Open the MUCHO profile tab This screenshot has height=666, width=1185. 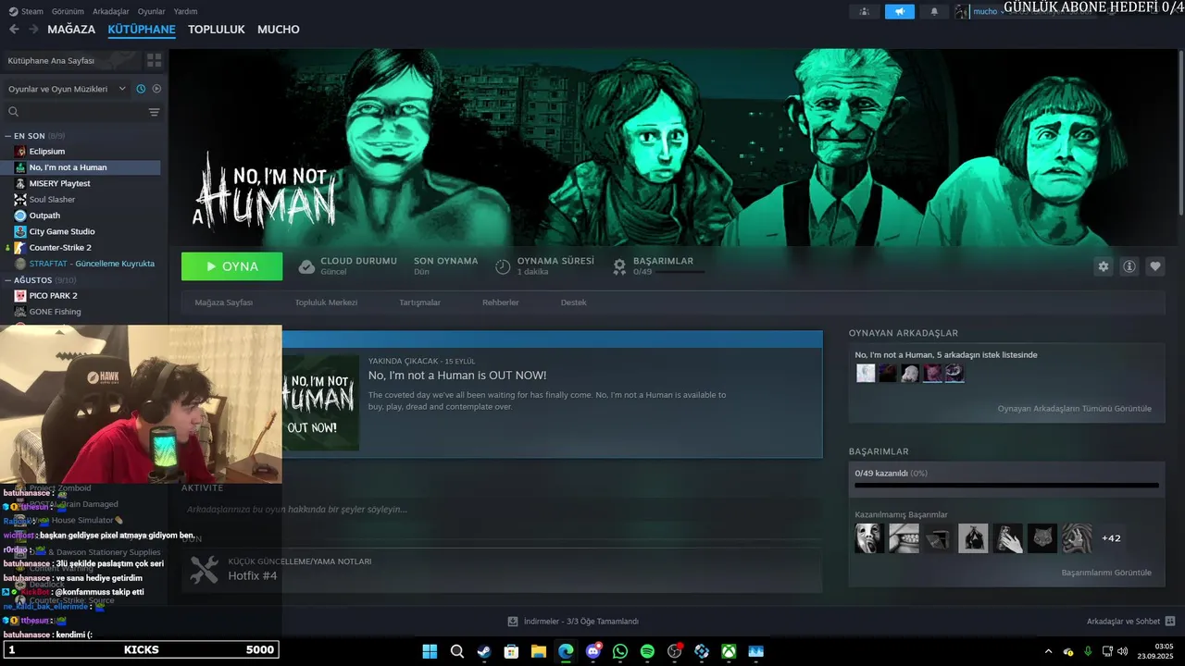coord(279,30)
